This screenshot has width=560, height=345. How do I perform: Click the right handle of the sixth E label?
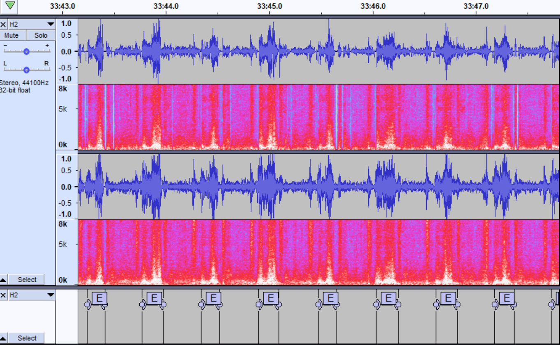point(398,305)
